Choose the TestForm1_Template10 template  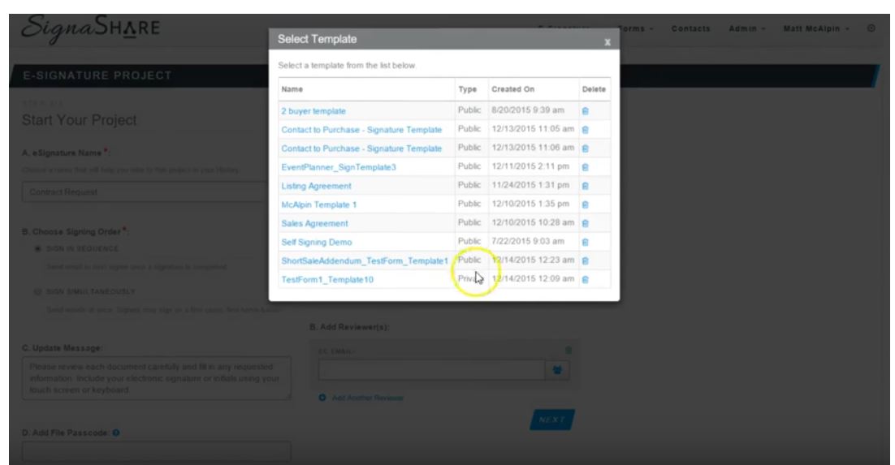(327, 280)
